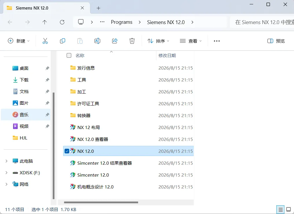
Task: Sort by 修改日期 column header
Action: [167, 55]
